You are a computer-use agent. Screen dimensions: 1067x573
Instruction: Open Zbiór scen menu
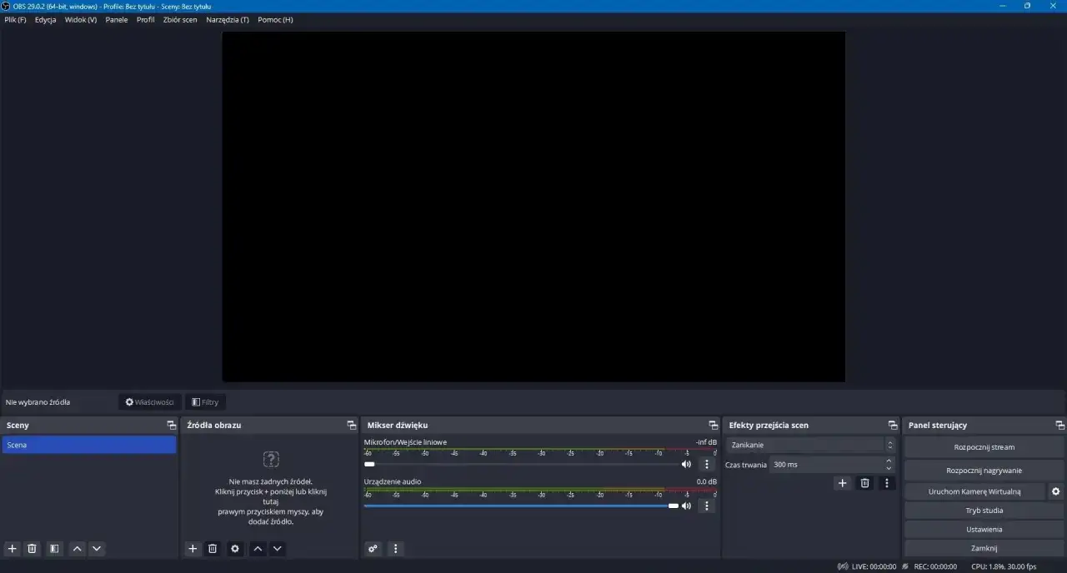coord(180,20)
